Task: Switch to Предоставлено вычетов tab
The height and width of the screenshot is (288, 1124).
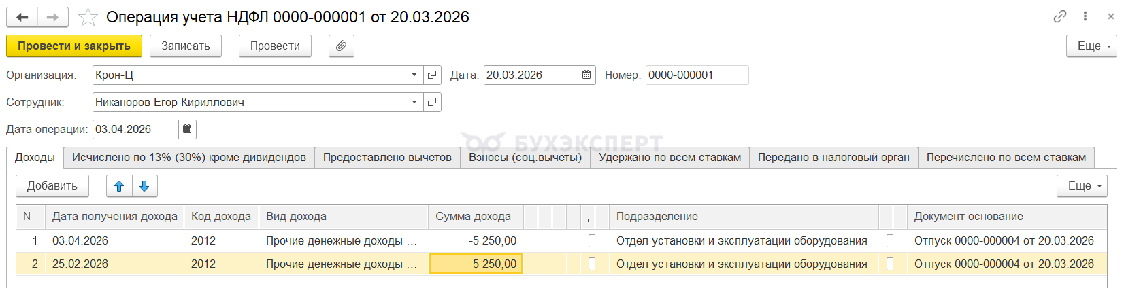Action: (387, 157)
